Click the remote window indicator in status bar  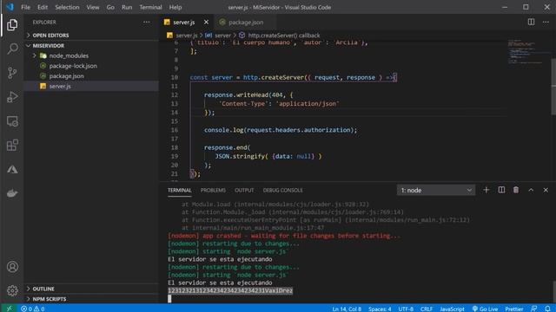pyautogui.click(x=9, y=309)
